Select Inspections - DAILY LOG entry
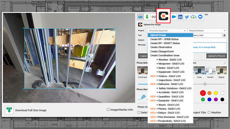The height and width of the screenshot is (129, 230). [171, 80]
